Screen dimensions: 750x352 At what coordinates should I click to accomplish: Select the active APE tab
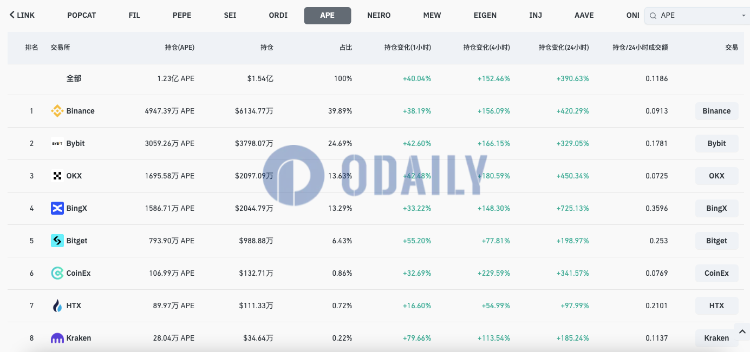coord(328,15)
